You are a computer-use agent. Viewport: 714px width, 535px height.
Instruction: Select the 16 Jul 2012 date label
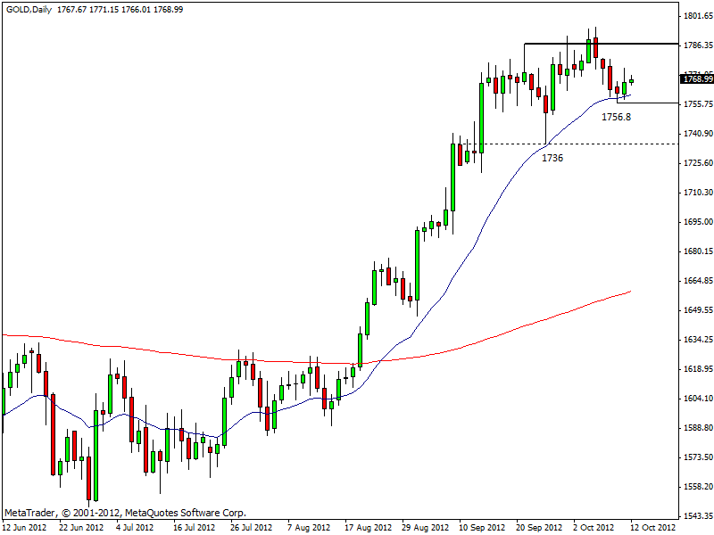[195, 528]
